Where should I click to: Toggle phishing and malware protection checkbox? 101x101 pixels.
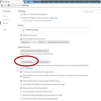[x=21, y=88]
